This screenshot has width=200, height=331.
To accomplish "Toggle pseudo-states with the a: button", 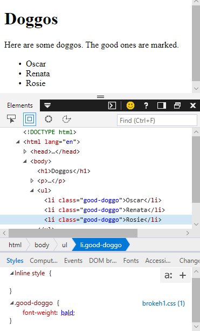I will point(168,275).
